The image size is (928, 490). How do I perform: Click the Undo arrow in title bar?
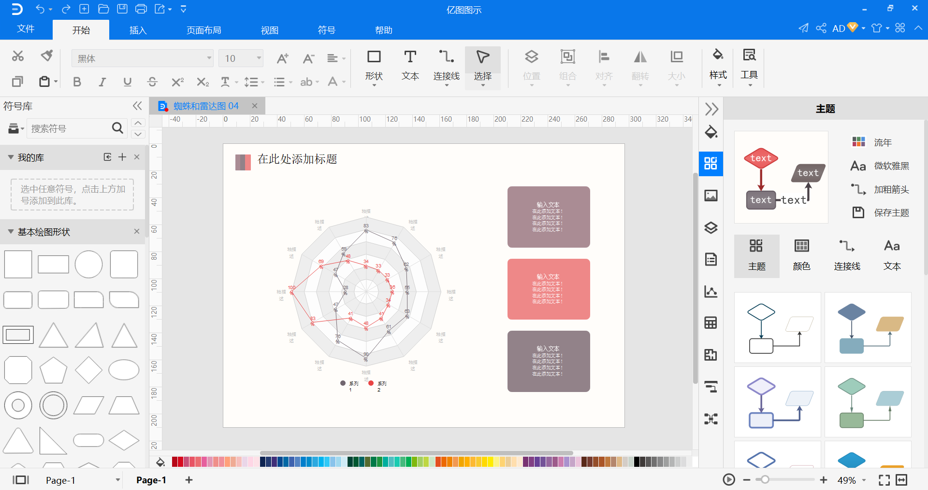click(40, 9)
